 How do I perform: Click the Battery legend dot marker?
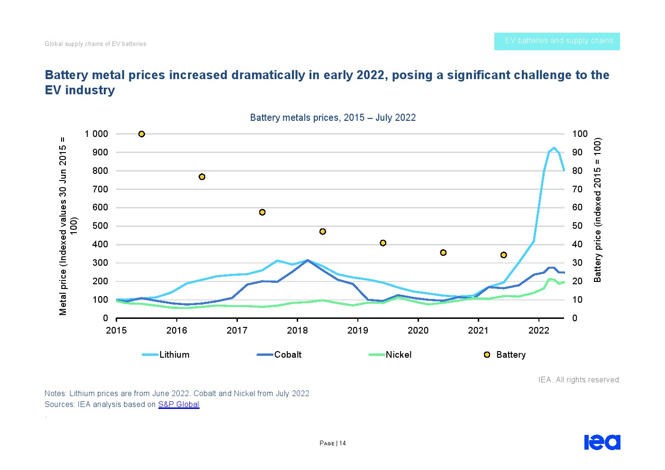[x=487, y=354]
